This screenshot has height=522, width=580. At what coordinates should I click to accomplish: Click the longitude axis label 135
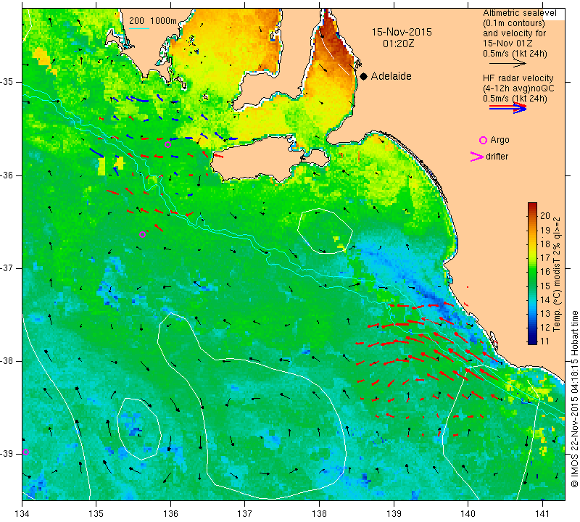[x=96, y=513]
